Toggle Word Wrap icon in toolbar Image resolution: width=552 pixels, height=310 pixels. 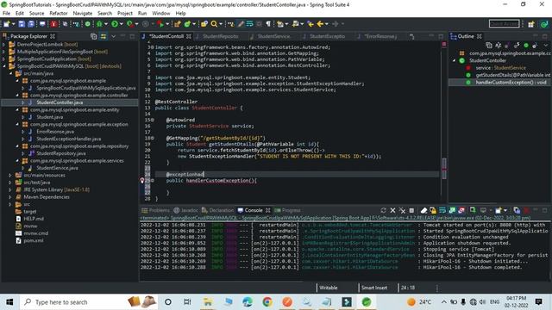tap(249, 24)
